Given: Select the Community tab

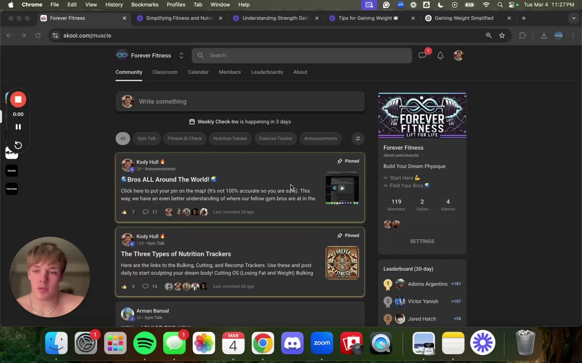Looking at the screenshot, I should [129, 72].
